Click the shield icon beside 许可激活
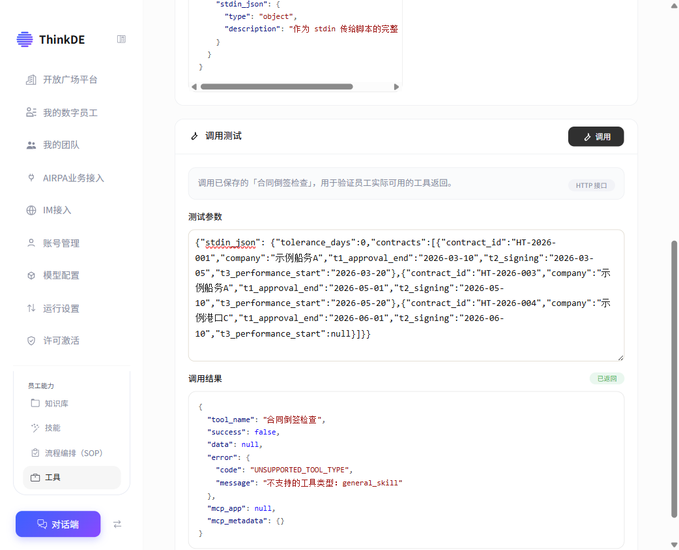 pos(31,341)
